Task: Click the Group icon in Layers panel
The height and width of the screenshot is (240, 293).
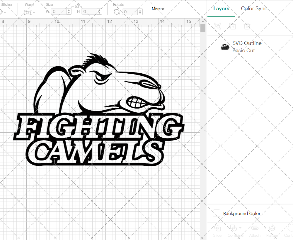Action: [x=218, y=26]
